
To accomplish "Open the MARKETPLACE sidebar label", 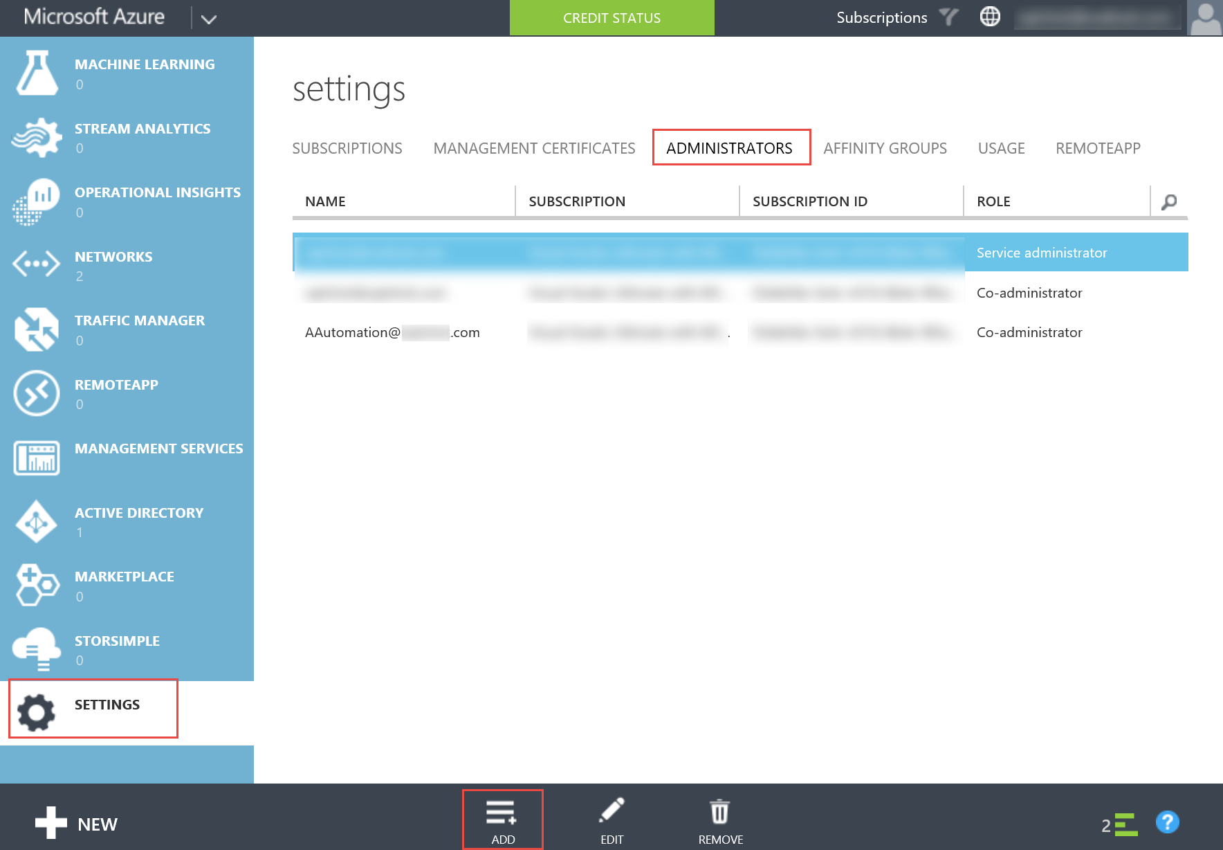I will click(x=125, y=577).
